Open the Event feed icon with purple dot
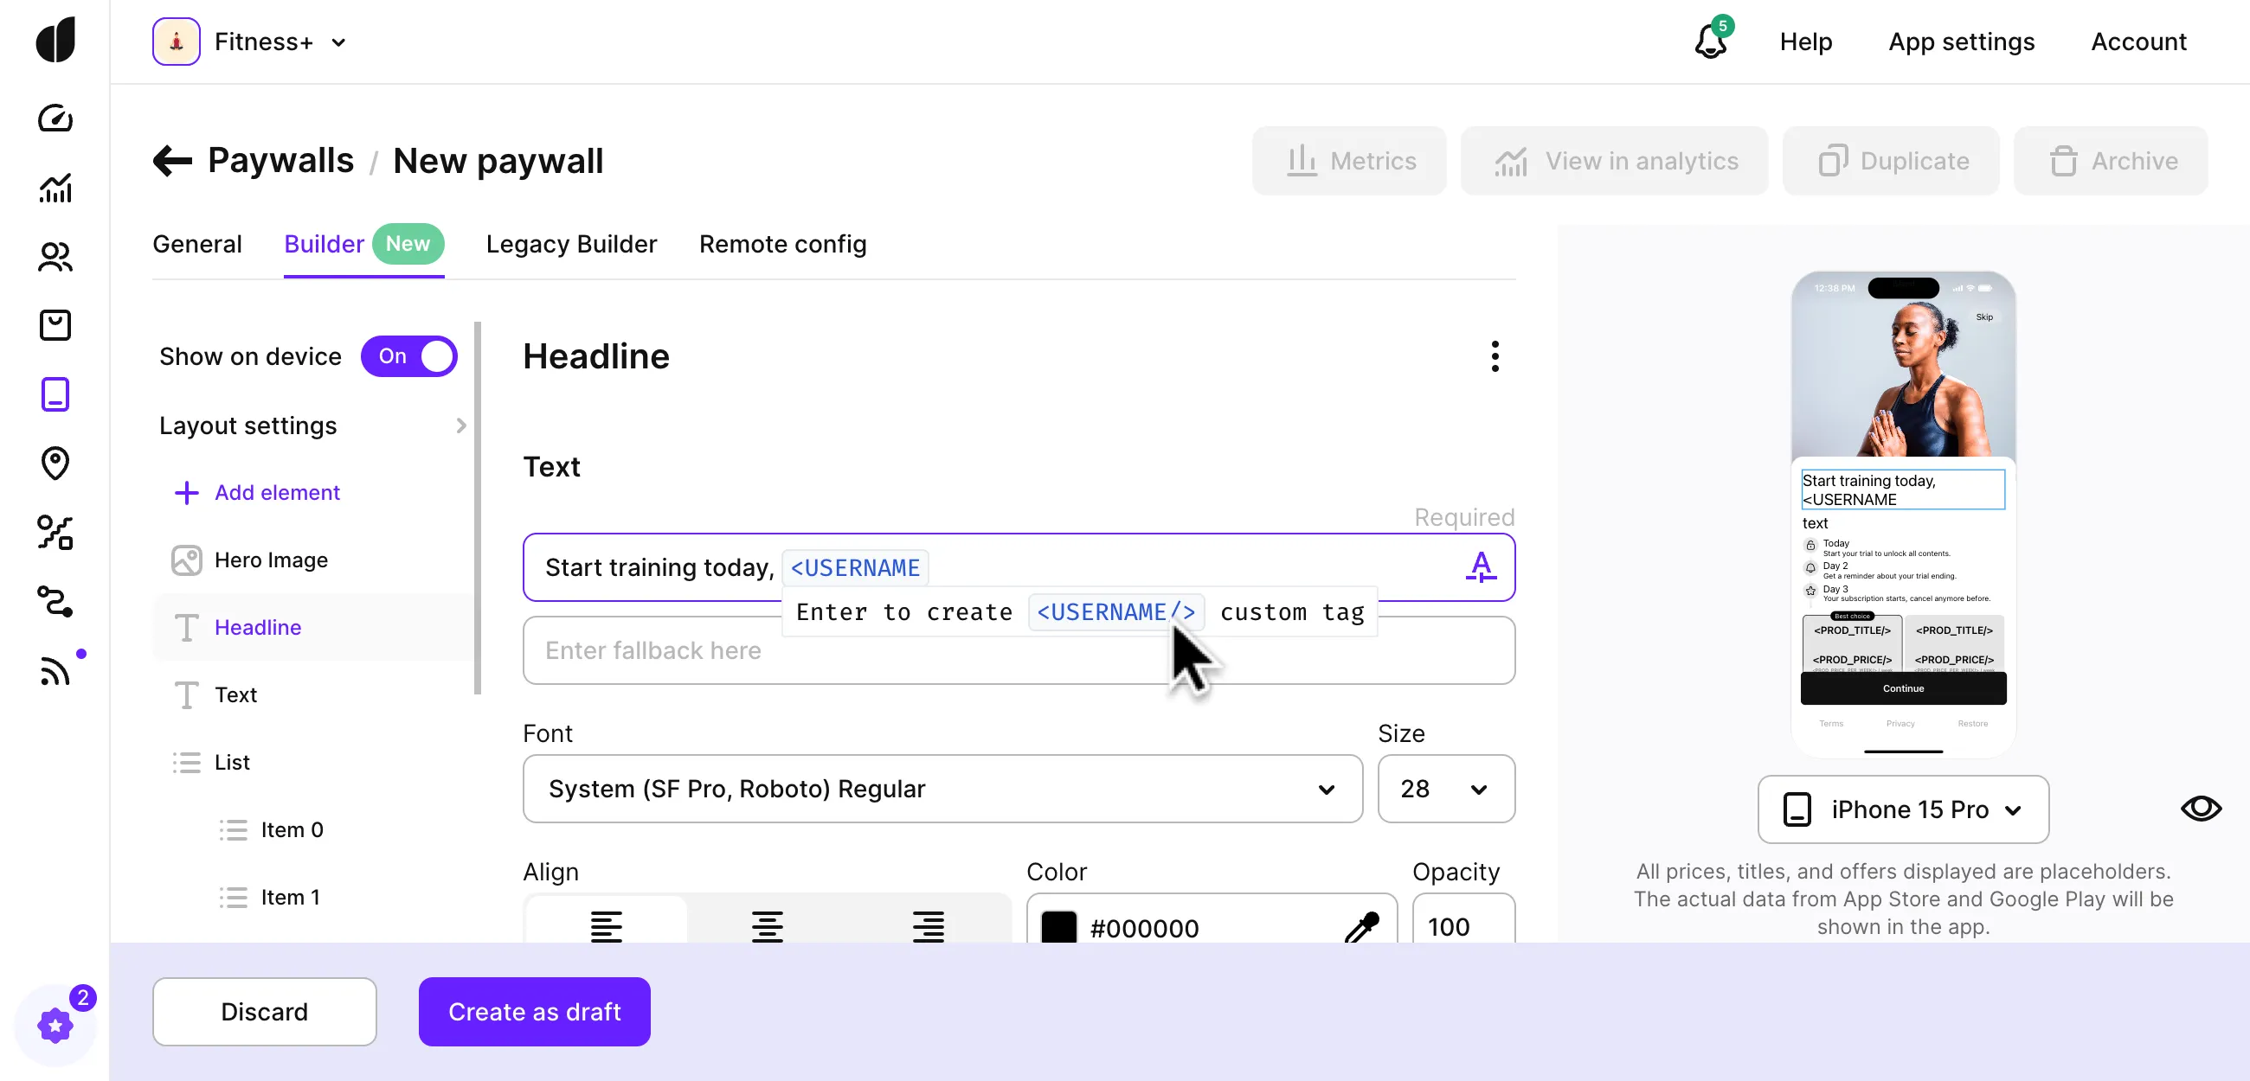This screenshot has height=1081, width=2250. (55, 670)
